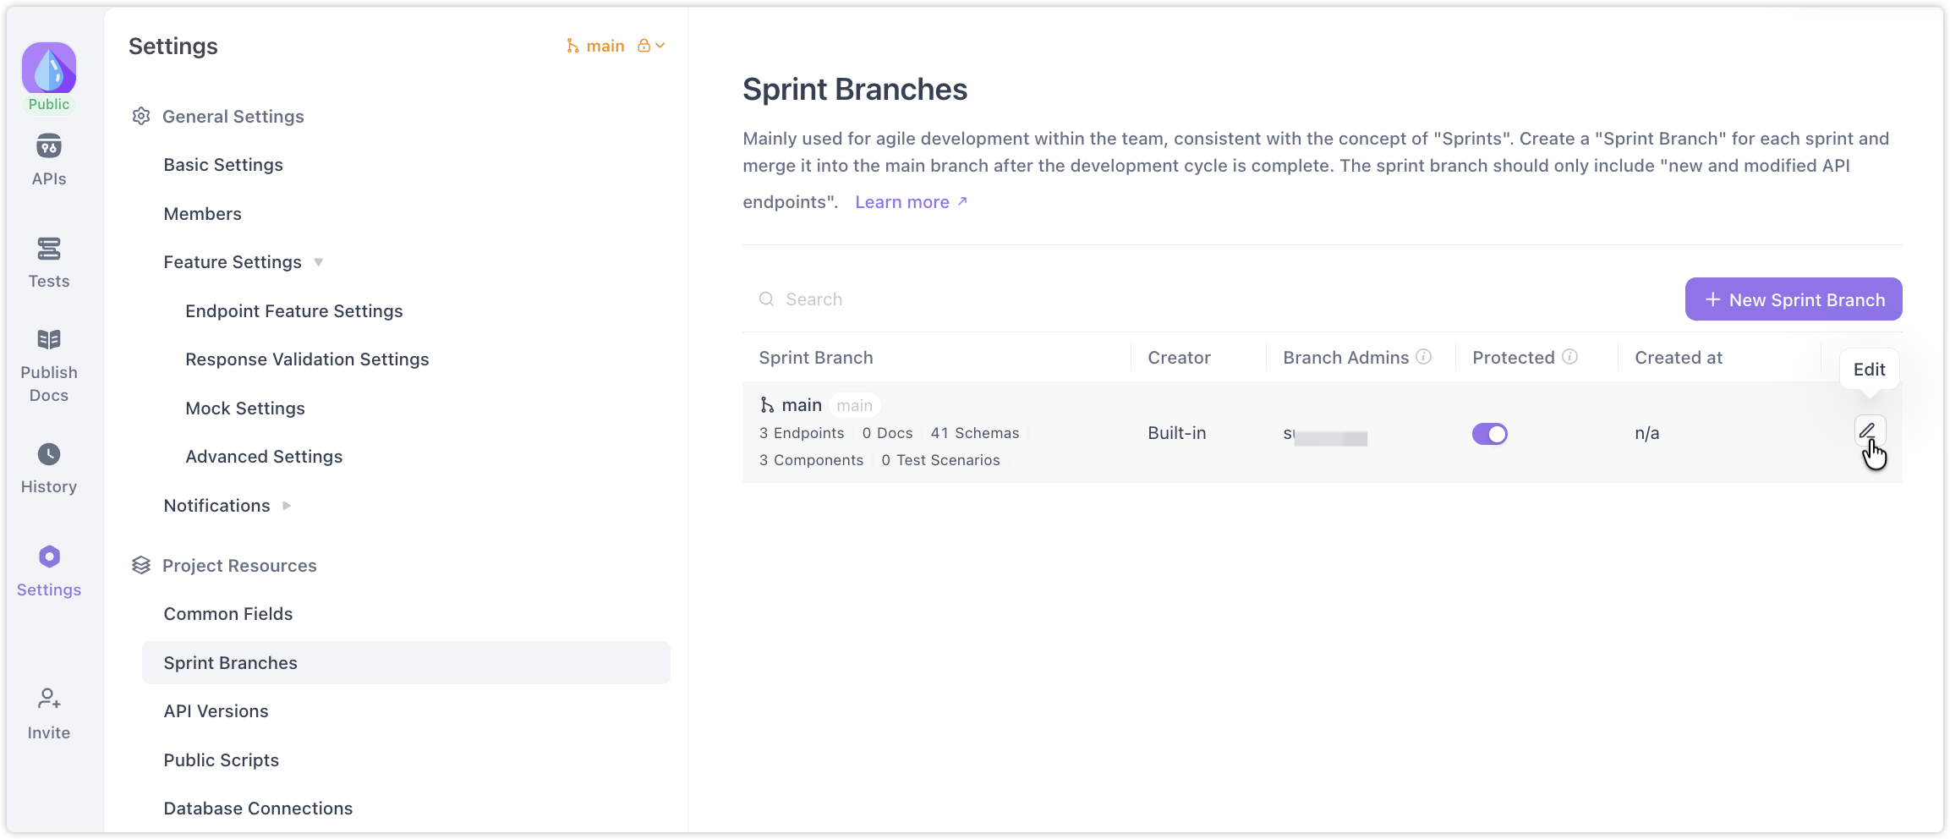Click the pencil Edit icon for main branch
Viewport: 1950px width, 839px height.
tap(1868, 430)
